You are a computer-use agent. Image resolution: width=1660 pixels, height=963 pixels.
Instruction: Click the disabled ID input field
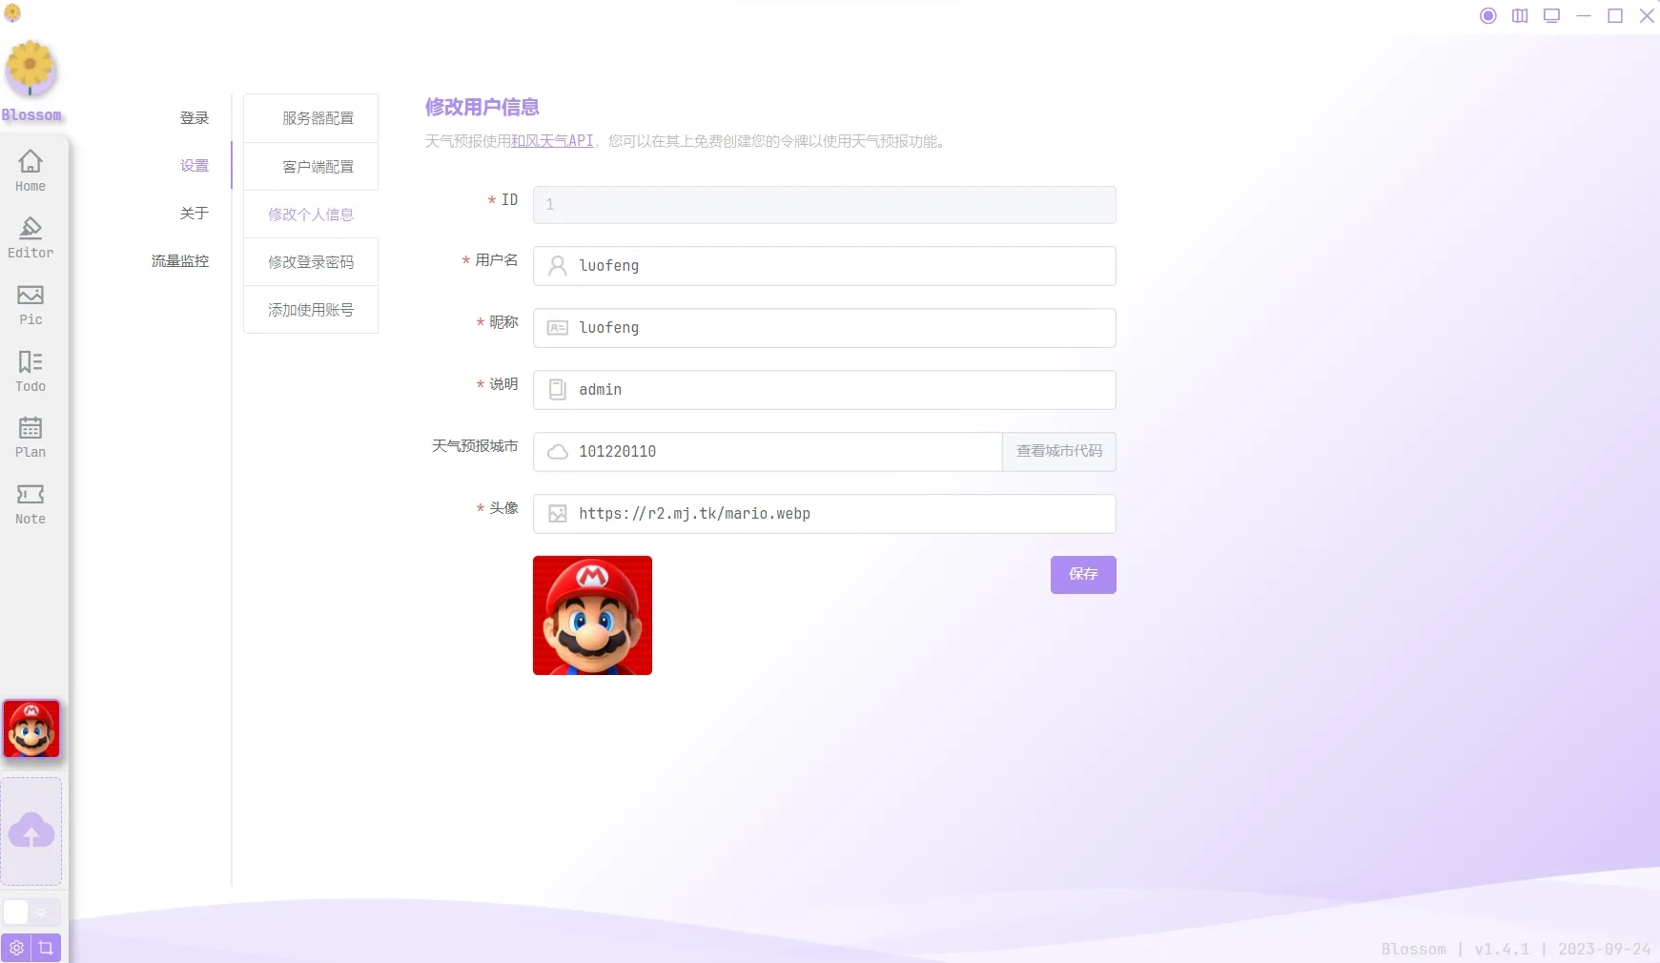[825, 205]
